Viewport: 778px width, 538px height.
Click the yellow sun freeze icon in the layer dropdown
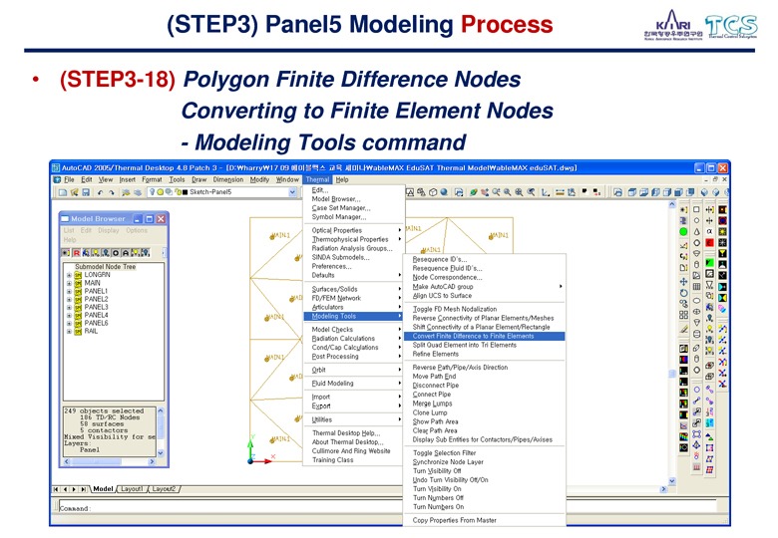coord(161,192)
